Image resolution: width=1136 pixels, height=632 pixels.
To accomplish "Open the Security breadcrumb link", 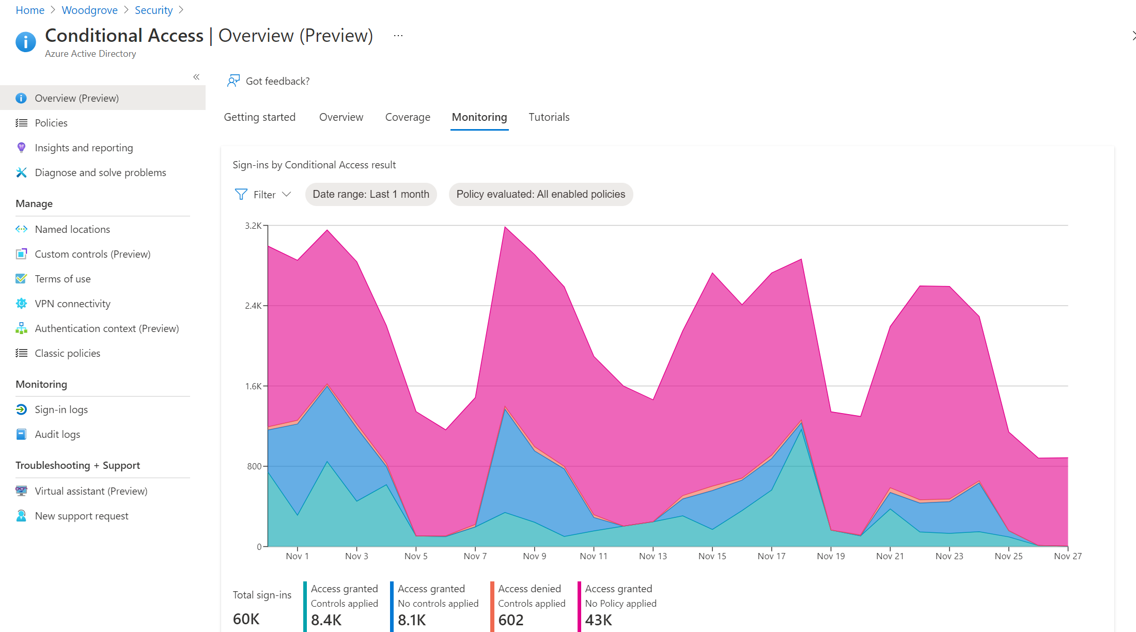I will coord(153,10).
